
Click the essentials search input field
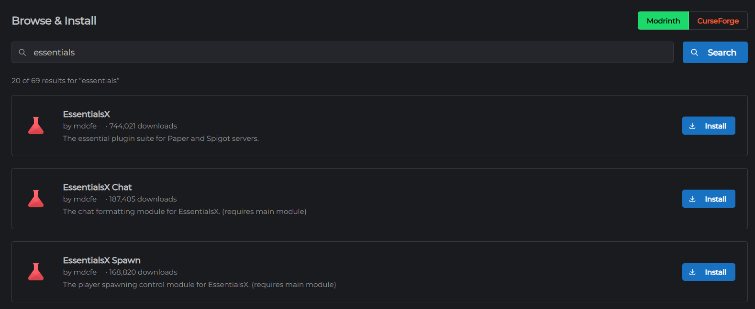(342, 53)
